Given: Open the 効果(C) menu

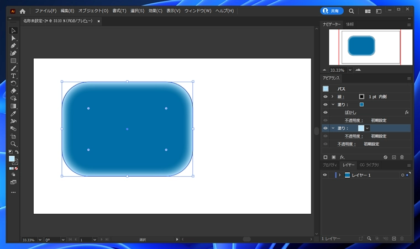Looking at the screenshot, I should 155,10.
